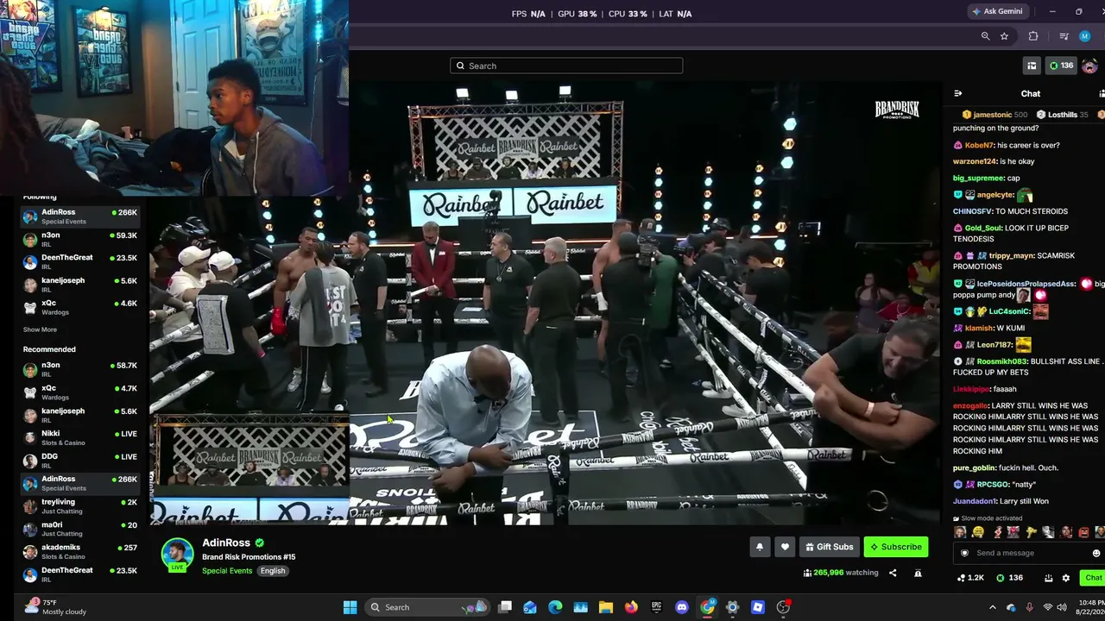Bookmark this page with the star icon
This screenshot has height=621, width=1105.
tap(1004, 36)
